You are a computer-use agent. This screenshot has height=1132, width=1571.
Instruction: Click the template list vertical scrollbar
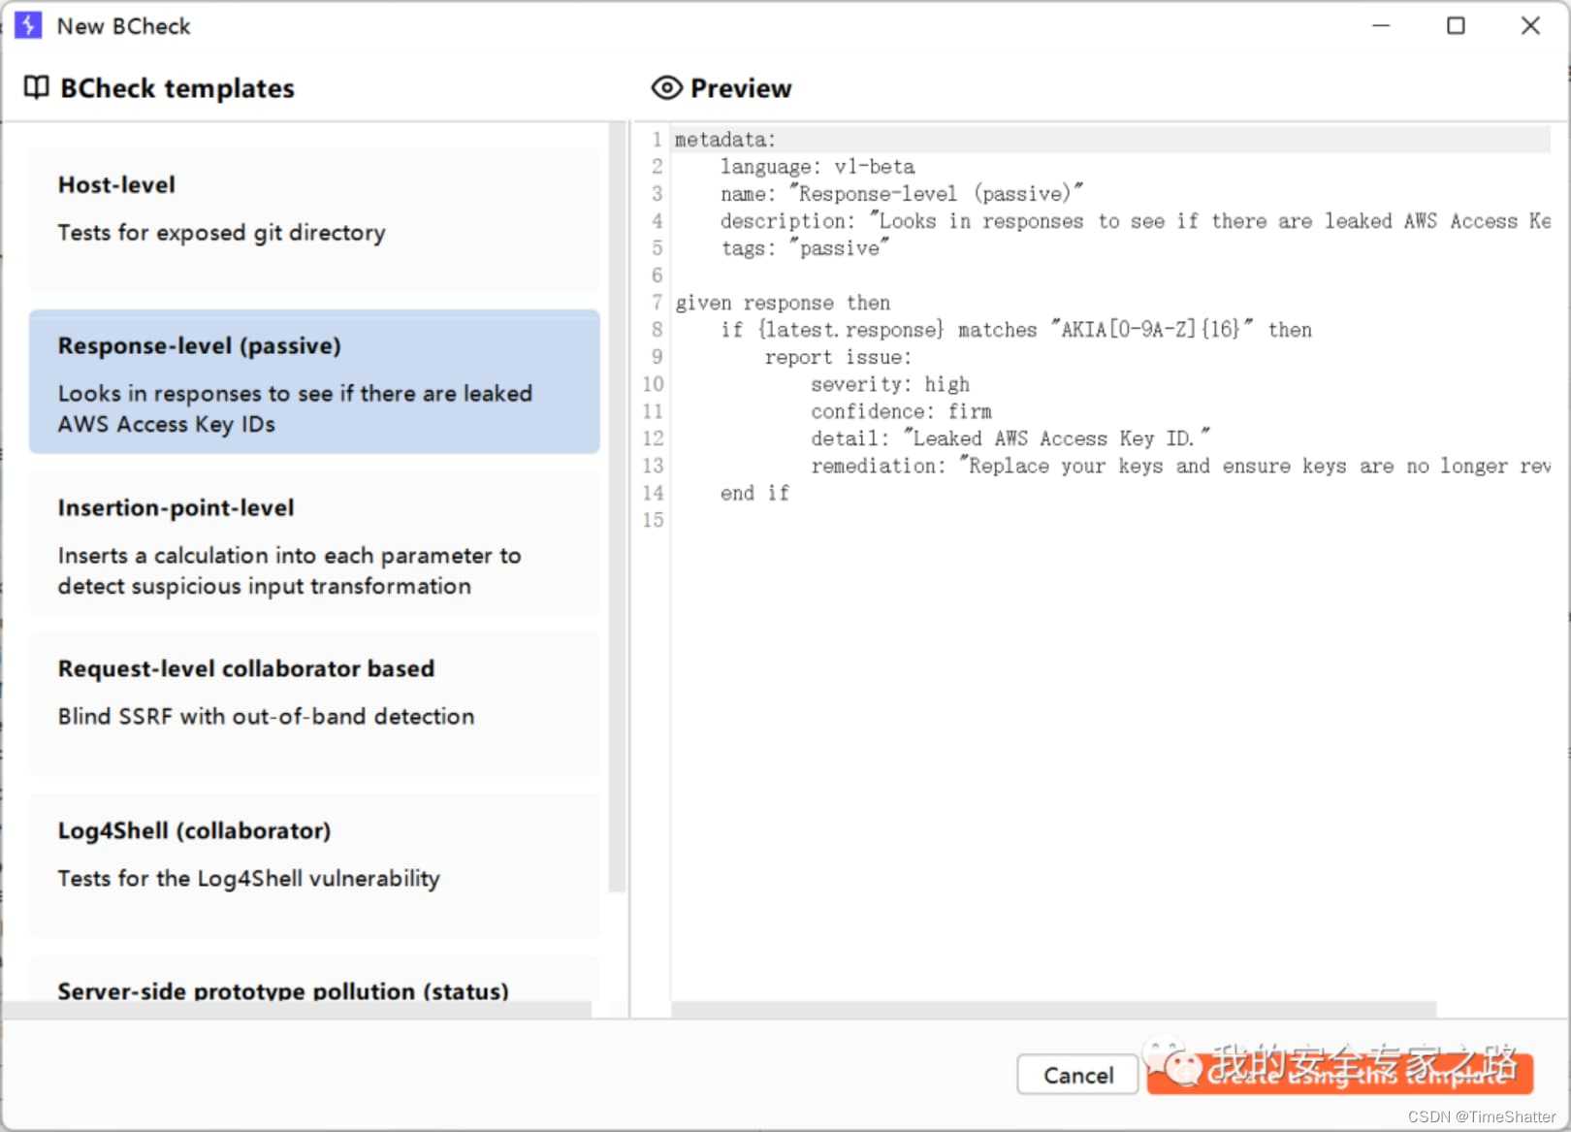click(617, 507)
